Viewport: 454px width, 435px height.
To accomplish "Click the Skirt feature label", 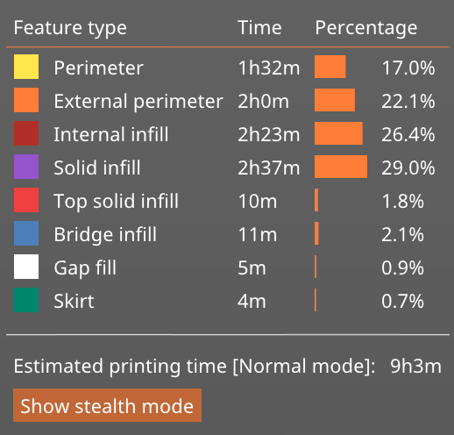I will click(74, 301).
